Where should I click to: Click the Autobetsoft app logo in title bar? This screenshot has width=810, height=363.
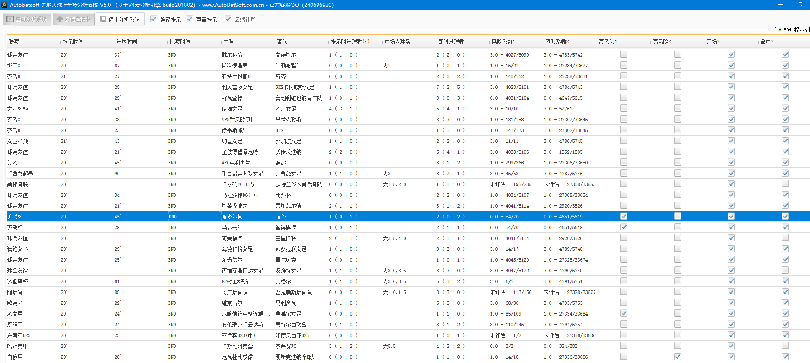[x=4, y=5]
